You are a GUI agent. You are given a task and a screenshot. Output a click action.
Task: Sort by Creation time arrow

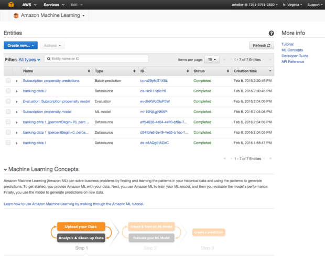pyautogui.click(x=270, y=71)
